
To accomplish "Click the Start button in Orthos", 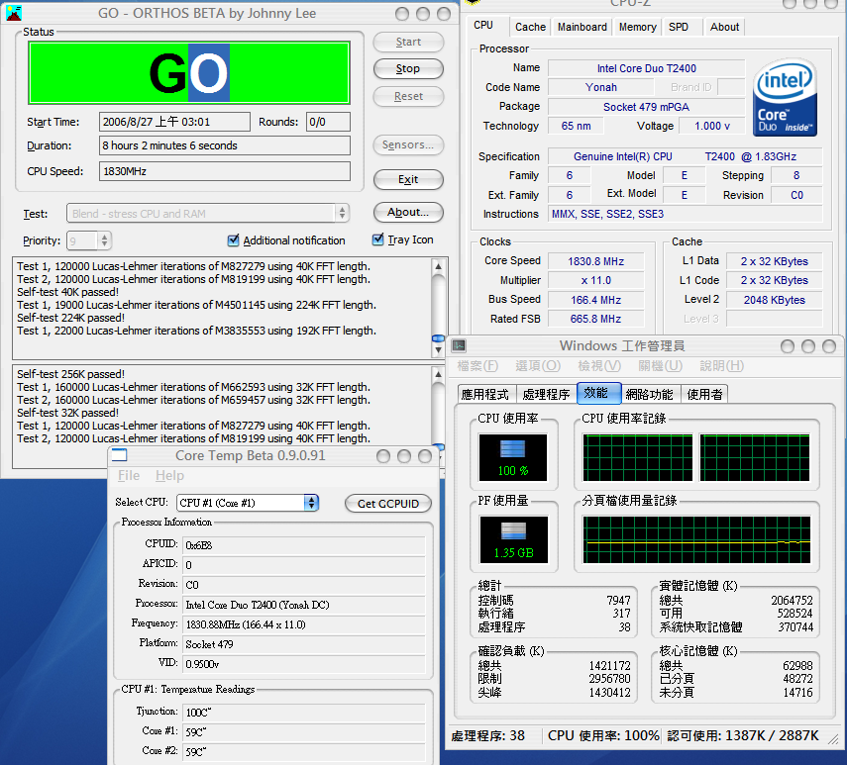I will [x=408, y=43].
